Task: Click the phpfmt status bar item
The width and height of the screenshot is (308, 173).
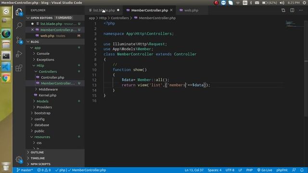Action: pyautogui.click(x=282, y=170)
